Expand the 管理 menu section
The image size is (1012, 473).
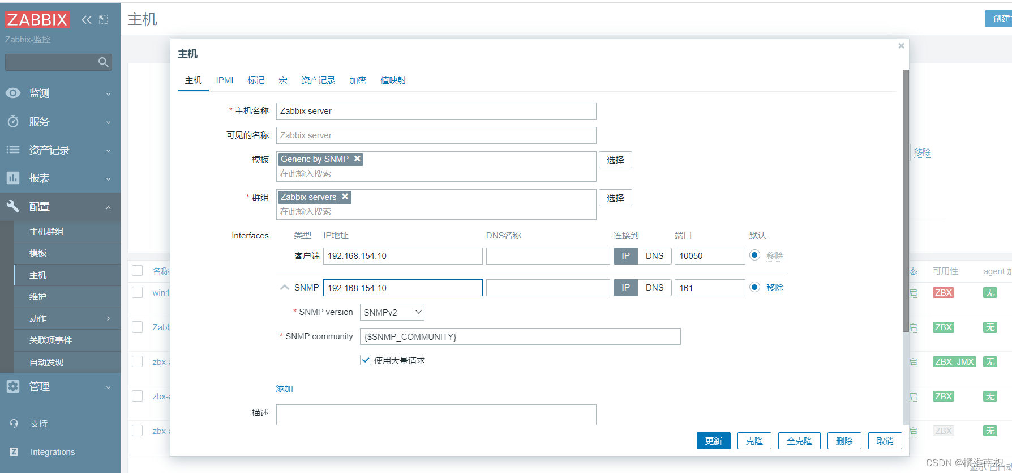[x=108, y=387]
